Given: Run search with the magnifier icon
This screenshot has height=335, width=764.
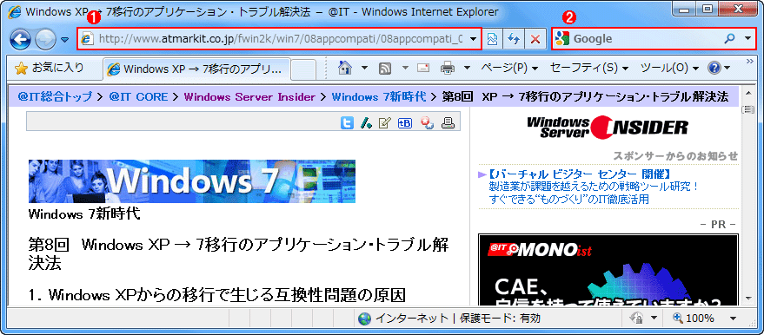Looking at the screenshot, I should tap(729, 39).
